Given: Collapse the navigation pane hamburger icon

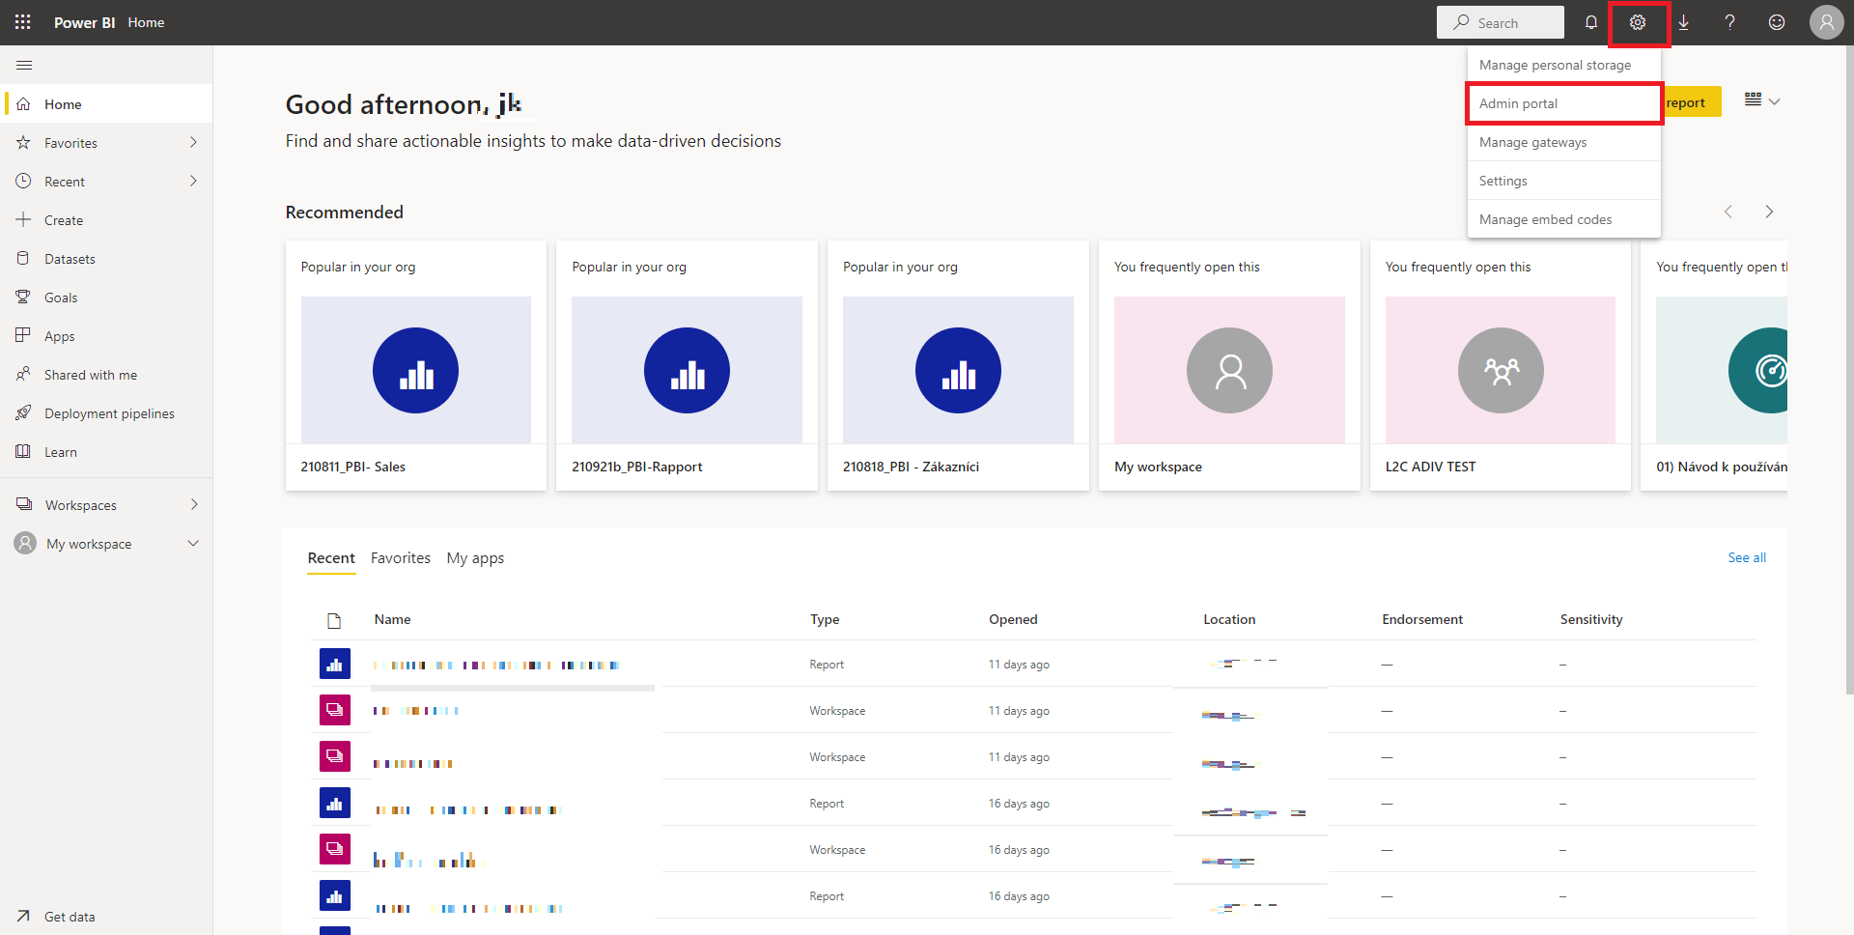Looking at the screenshot, I should pyautogui.click(x=24, y=65).
